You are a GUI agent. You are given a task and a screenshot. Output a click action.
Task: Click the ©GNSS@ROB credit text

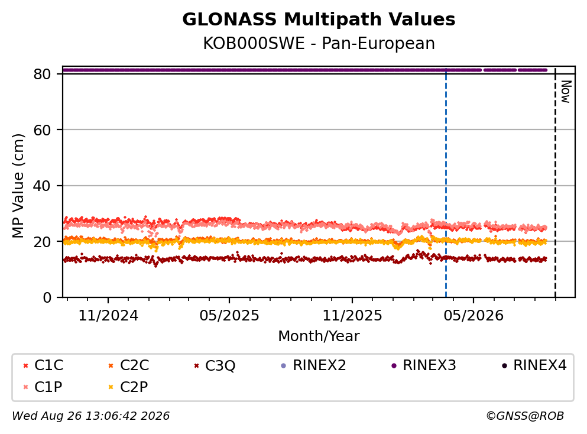click(525, 416)
